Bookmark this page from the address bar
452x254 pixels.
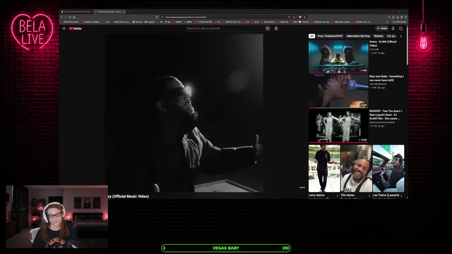(x=157, y=17)
